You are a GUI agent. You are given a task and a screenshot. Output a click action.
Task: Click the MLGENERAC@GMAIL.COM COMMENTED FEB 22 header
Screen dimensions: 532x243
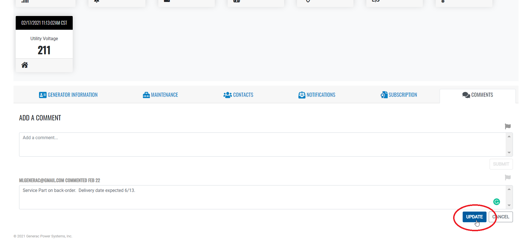[60, 180]
